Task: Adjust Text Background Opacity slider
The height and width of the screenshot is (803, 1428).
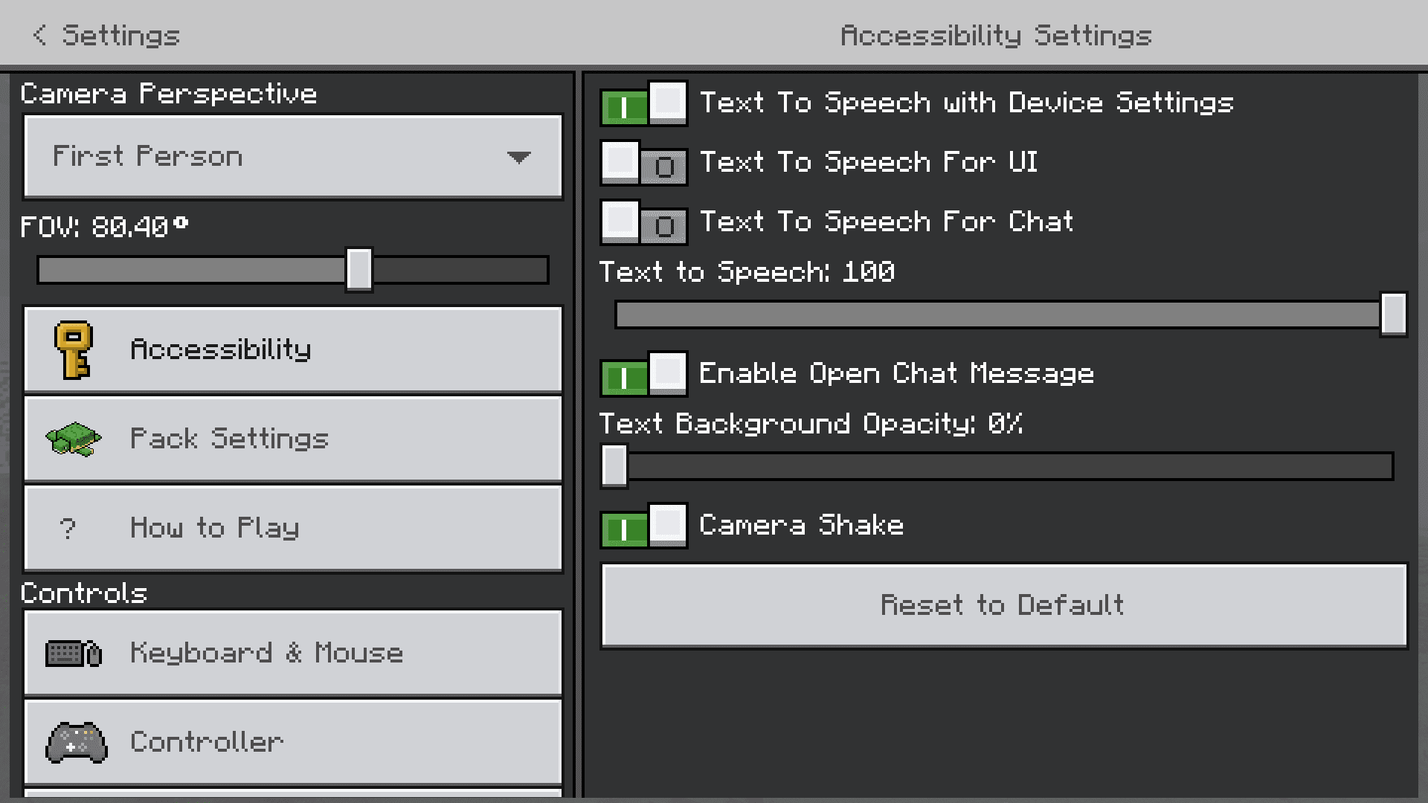Action: pyautogui.click(x=613, y=465)
